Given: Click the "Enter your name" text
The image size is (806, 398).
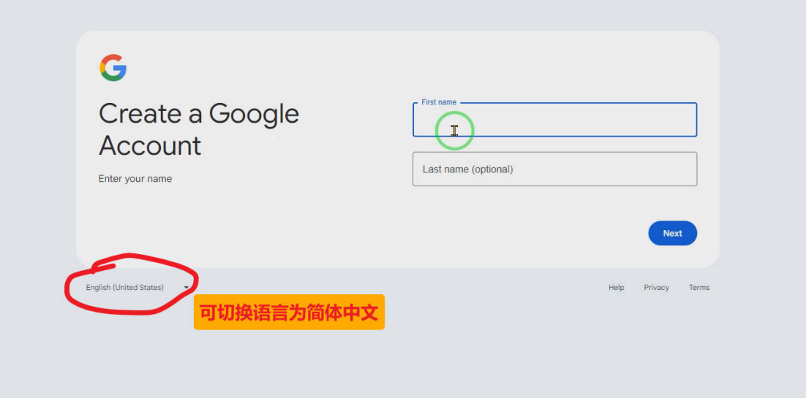Looking at the screenshot, I should 135,179.
